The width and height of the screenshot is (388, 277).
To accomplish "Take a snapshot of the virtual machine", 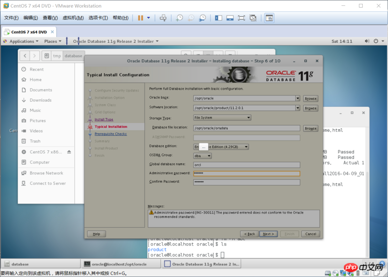I will pos(179,18).
